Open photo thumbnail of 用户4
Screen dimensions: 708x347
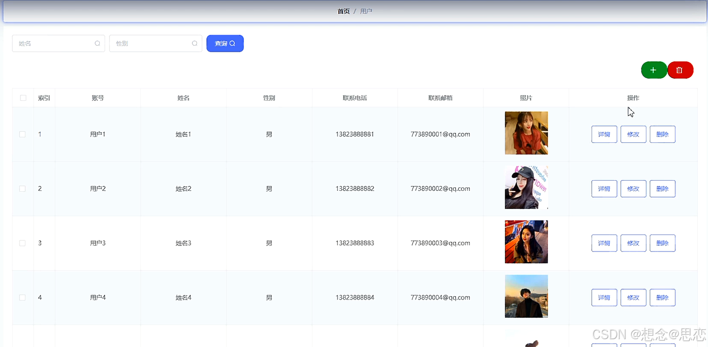(526, 296)
